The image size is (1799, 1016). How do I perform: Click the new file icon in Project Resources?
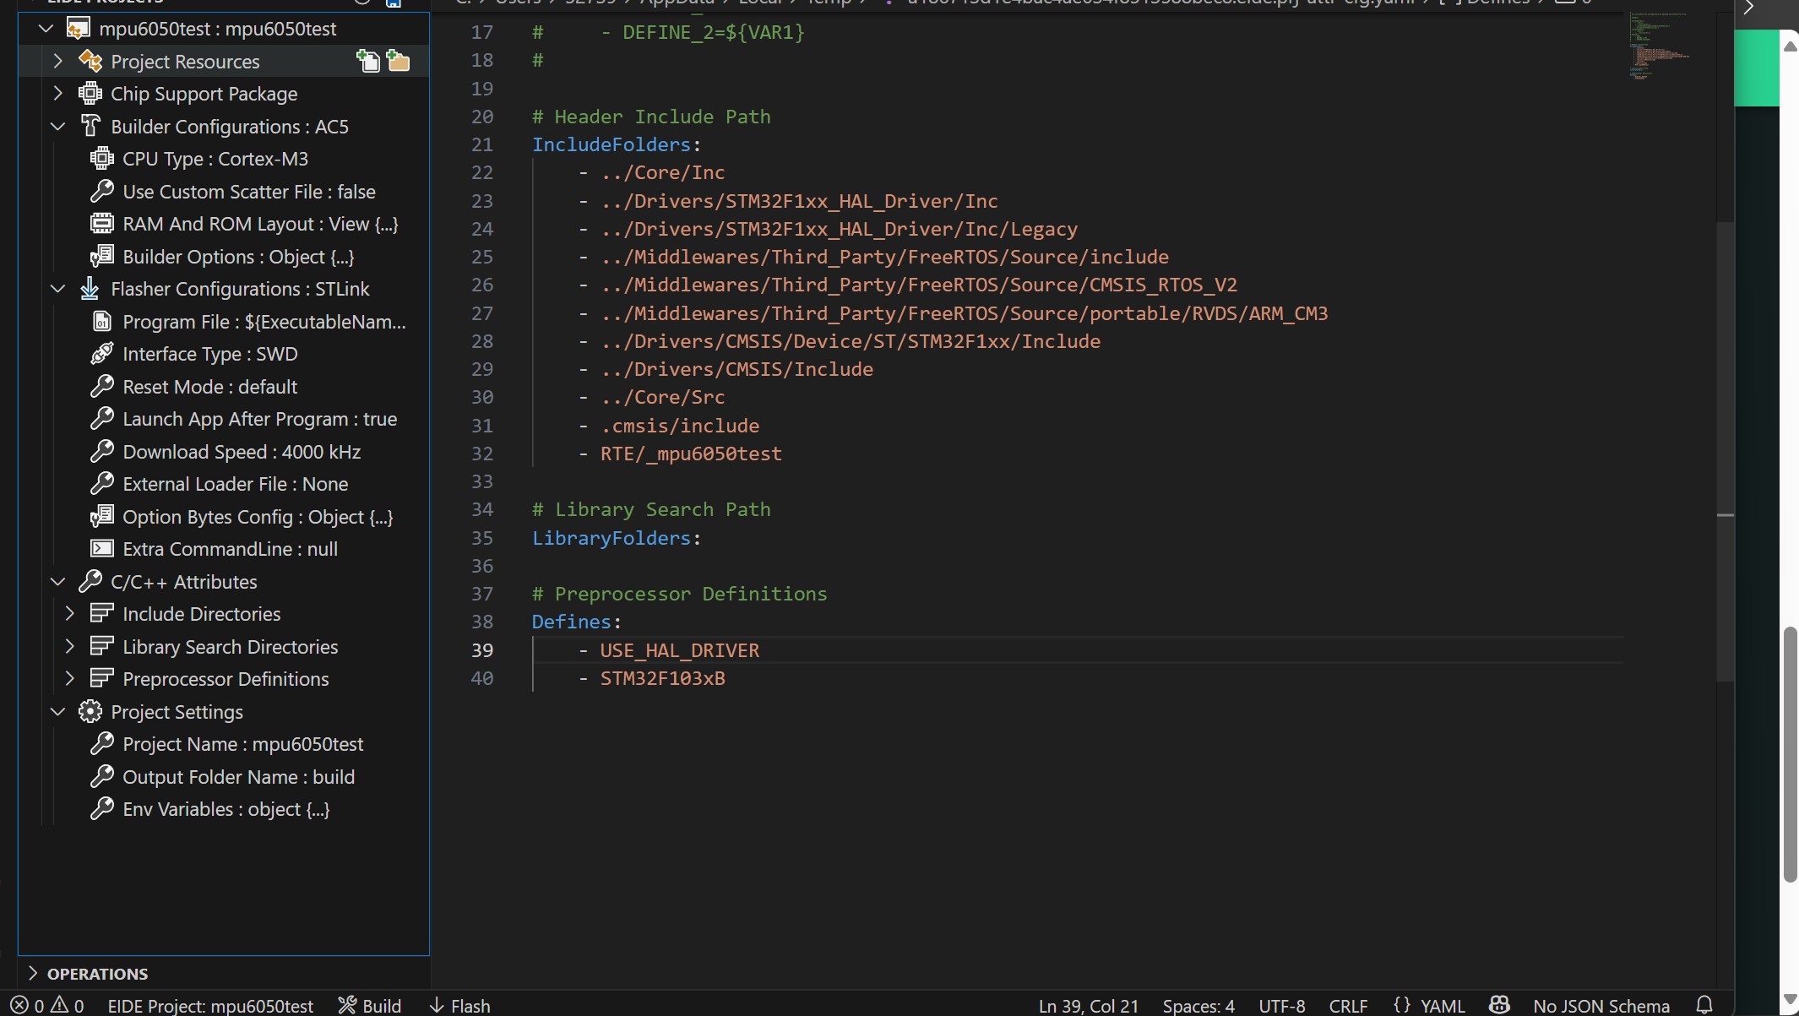point(368,61)
